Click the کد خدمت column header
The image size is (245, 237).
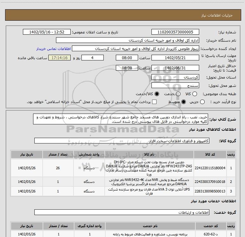click(x=211, y=226)
